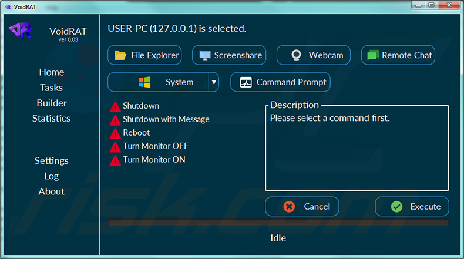Click the Windows logo icon on System
The height and width of the screenshot is (259, 464).
point(144,82)
